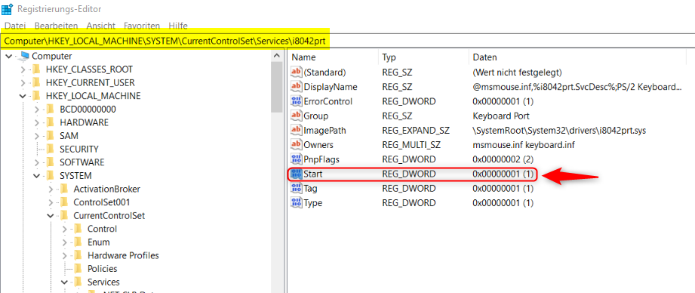Expand the HARDWARE key
This screenshot has height=293, width=695.
click(37, 123)
